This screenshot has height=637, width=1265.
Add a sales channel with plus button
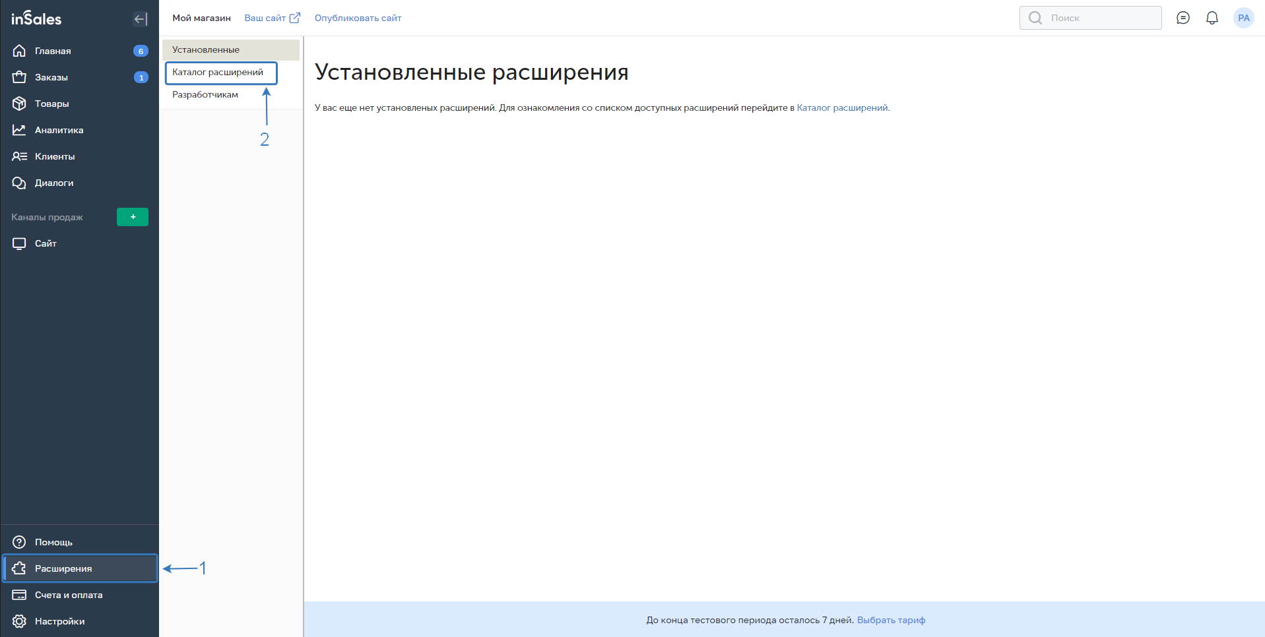pos(133,217)
